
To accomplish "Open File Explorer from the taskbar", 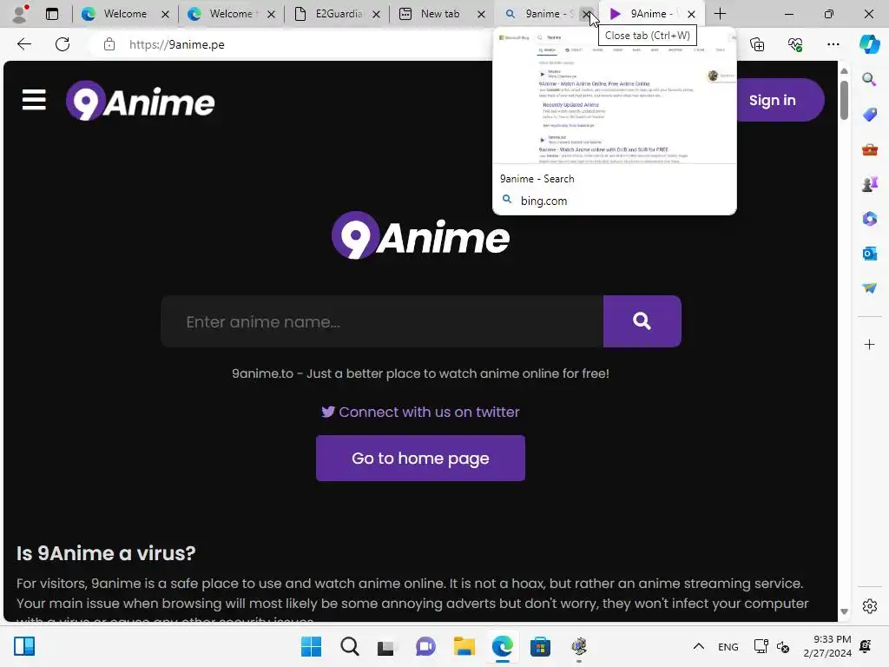I will (x=464, y=646).
